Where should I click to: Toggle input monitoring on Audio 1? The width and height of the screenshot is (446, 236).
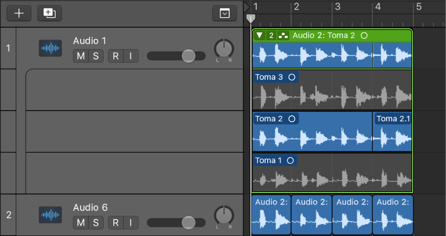130,56
